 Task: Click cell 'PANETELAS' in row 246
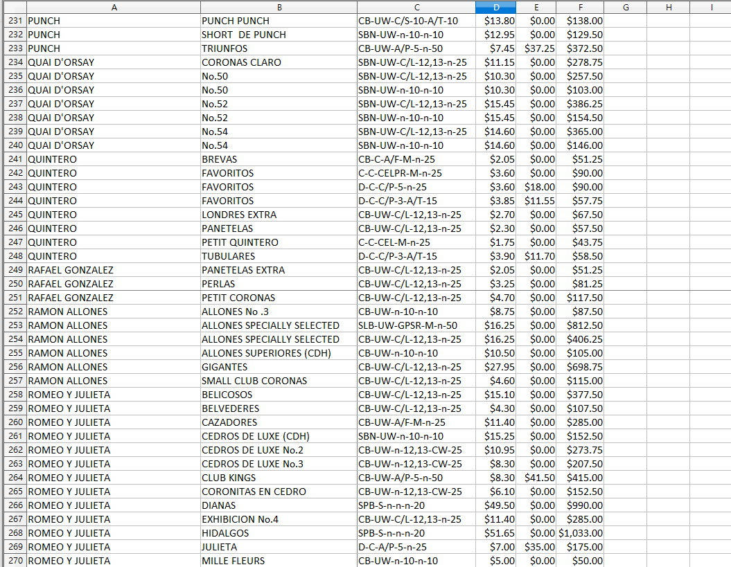point(279,228)
